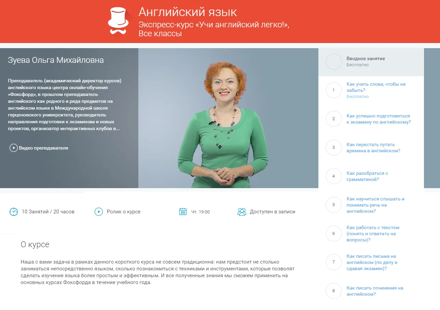Image resolution: width=440 pixels, height=310 pixels.
Task: Click Ролик о курсе text link
Action: click(123, 212)
